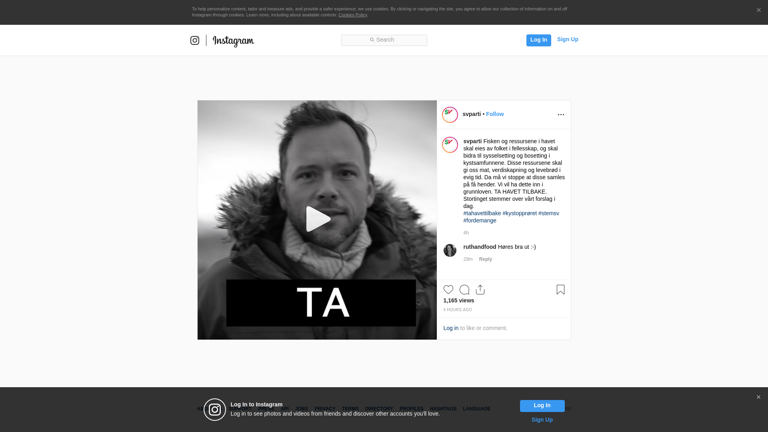This screenshot has height=432, width=768.
Task: Open the JOBS footer link
Action: point(302,409)
